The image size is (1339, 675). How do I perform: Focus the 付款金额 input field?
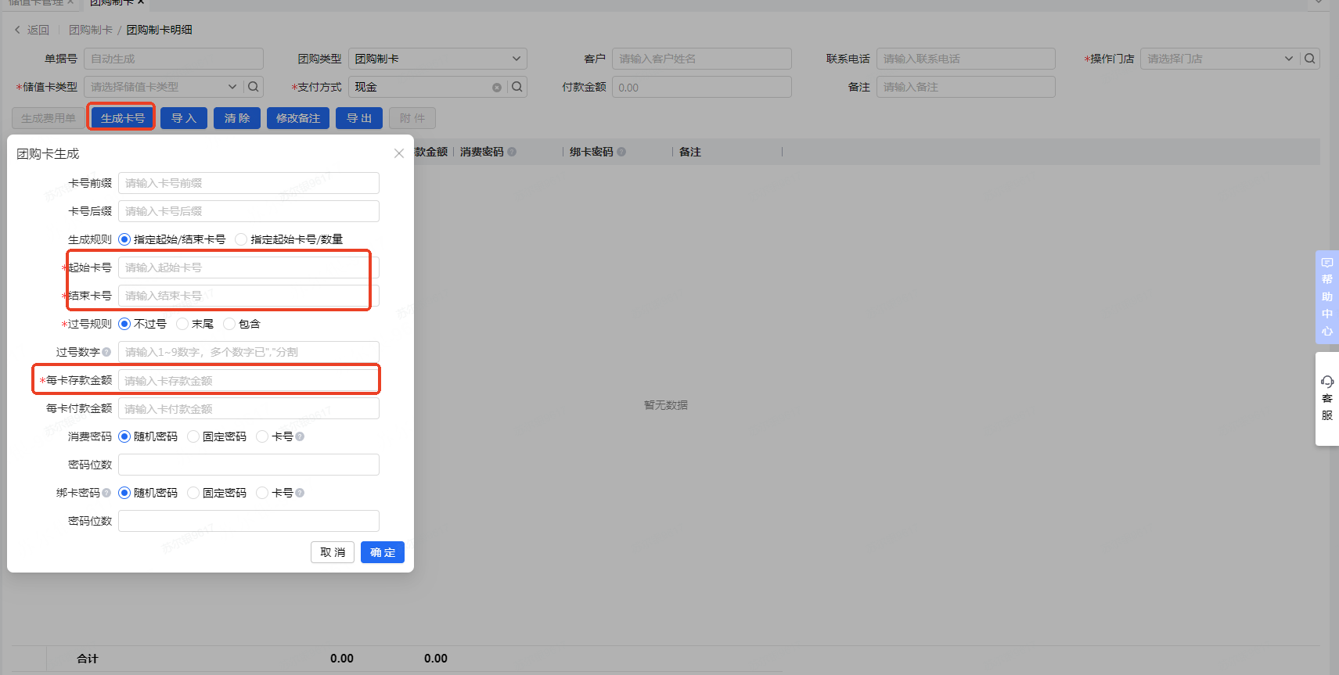tap(702, 87)
